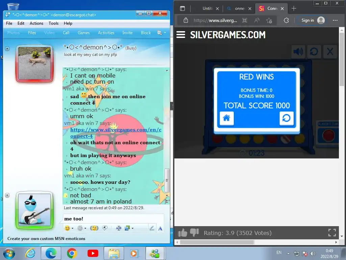Screen dimensions: 346x260
Task: Restart the game with top reload icon
Action: coord(314,52)
